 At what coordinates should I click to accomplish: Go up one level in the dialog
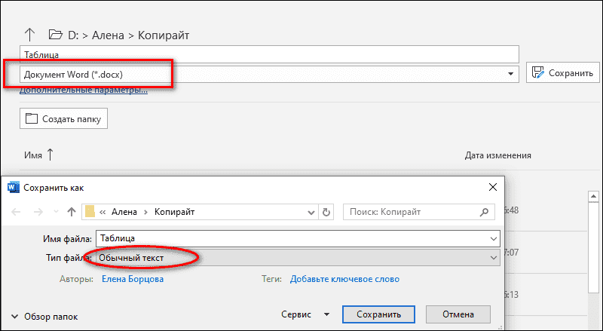72,212
